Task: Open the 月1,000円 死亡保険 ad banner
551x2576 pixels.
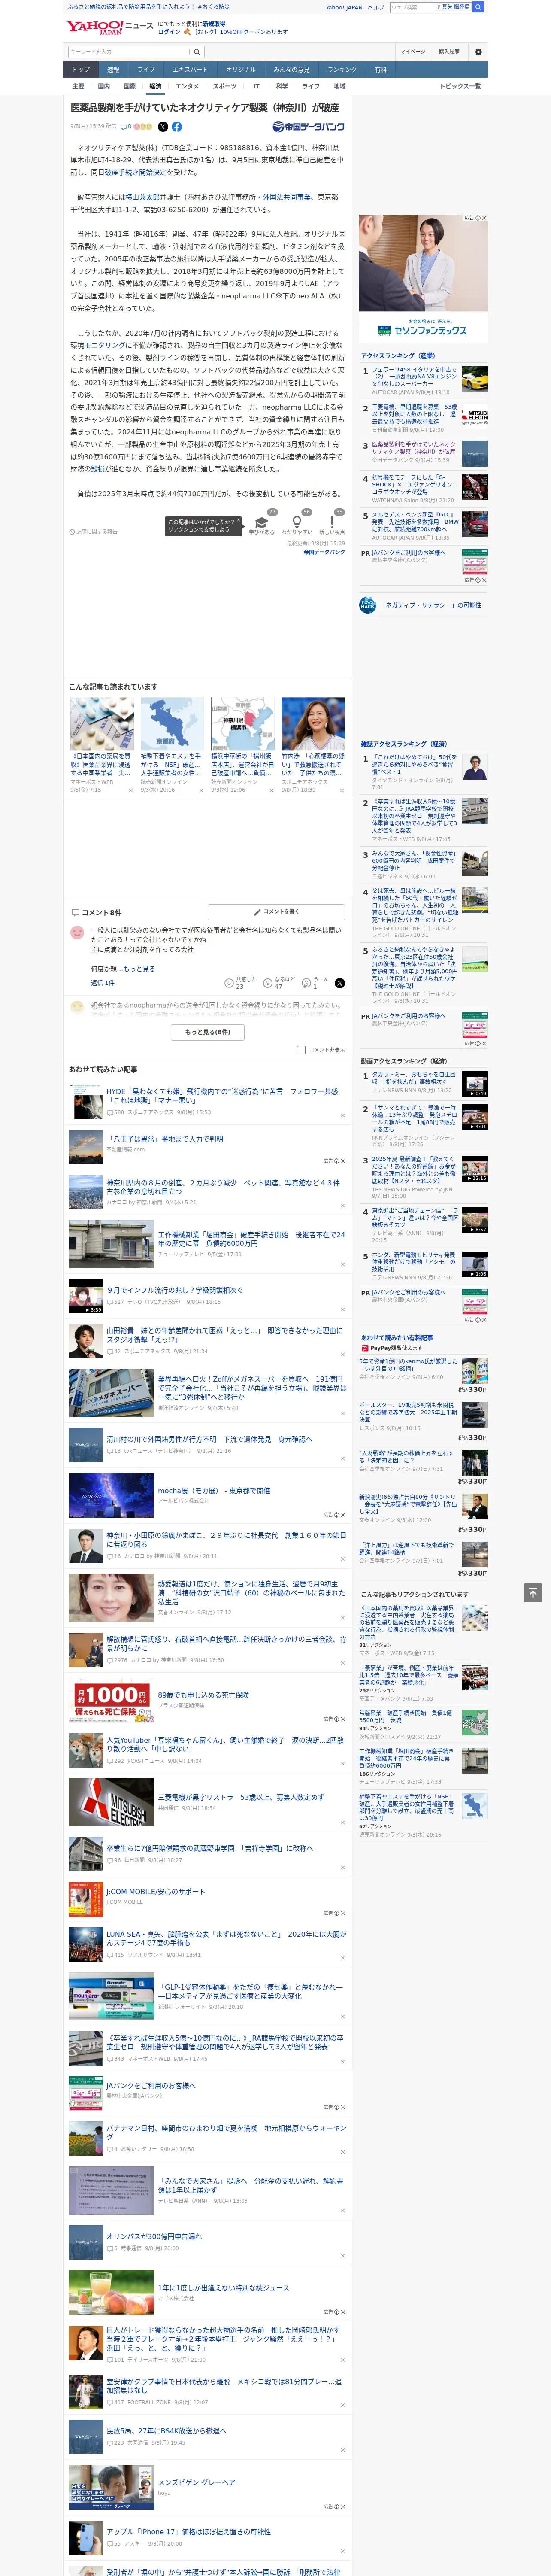Action: 112,1700
